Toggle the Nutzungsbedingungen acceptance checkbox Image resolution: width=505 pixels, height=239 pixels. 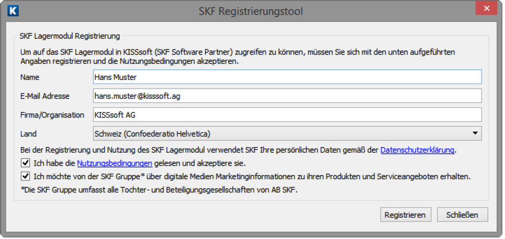pyautogui.click(x=26, y=164)
